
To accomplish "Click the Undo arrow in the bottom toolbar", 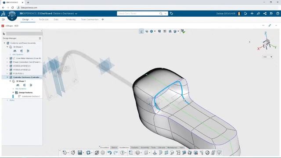I will [x=109, y=153].
